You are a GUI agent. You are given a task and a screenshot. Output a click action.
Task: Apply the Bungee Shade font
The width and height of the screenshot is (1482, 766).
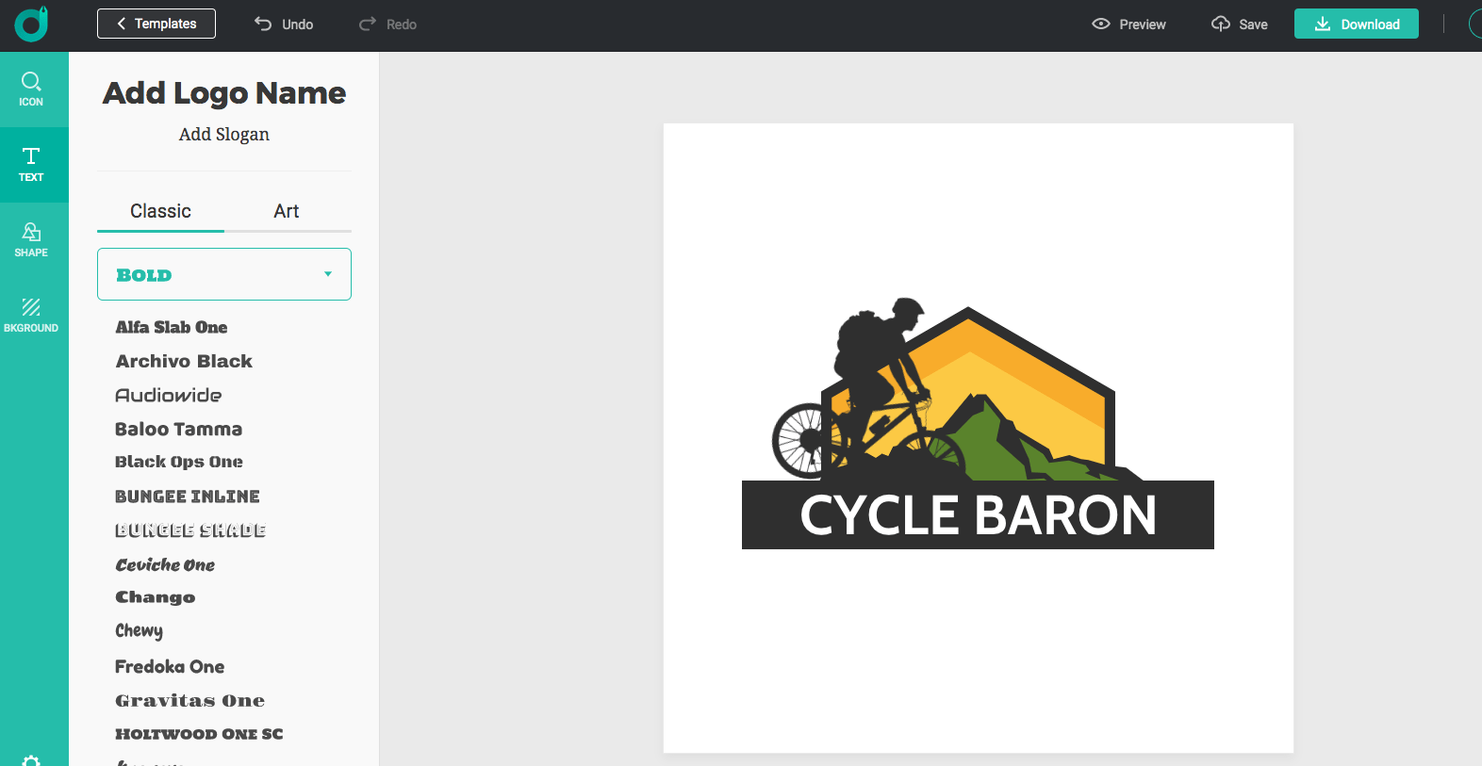click(x=190, y=530)
